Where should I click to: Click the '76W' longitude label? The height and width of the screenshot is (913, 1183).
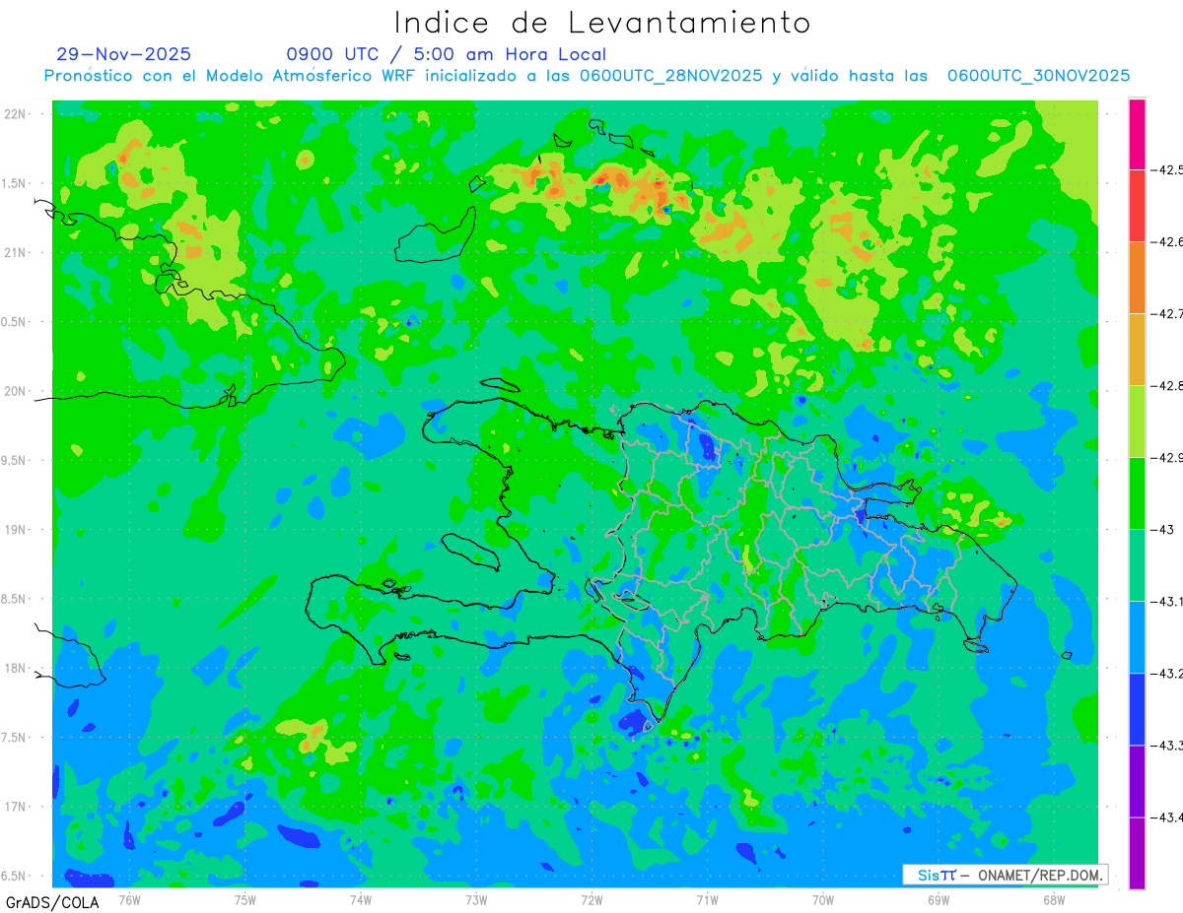pyautogui.click(x=129, y=899)
